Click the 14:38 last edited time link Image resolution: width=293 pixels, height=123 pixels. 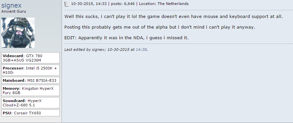pos(141,50)
